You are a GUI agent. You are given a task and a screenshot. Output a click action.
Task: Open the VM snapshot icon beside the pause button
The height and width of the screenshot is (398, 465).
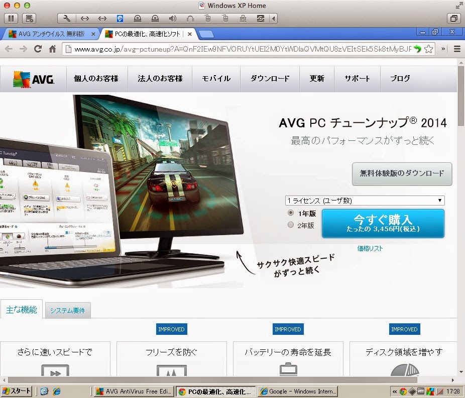(x=29, y=19)
